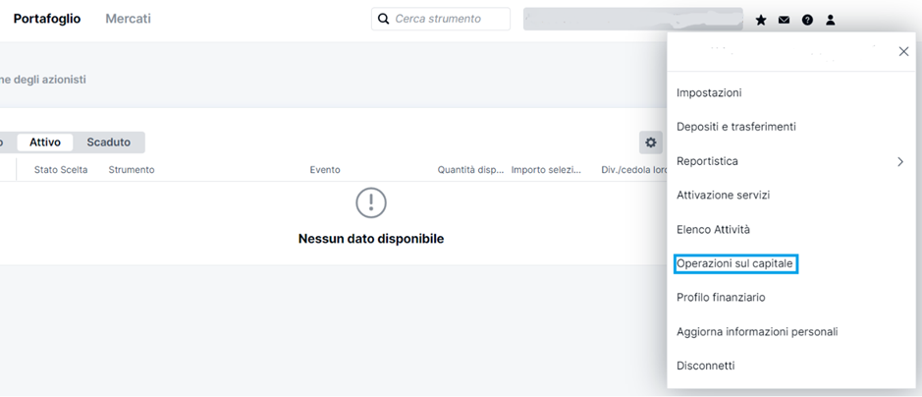Open Impostazioni from the menu
The height and width of the screenshot is (397, 922).
[709, 92]
